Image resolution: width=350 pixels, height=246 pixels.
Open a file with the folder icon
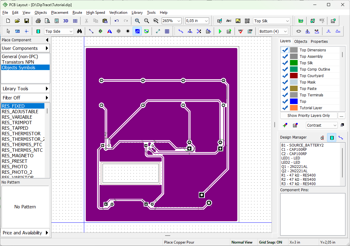pos(17,21)
